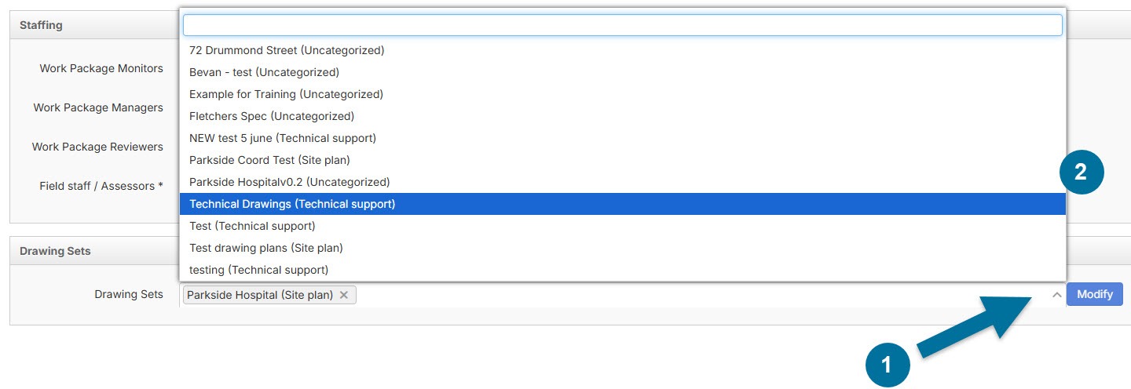
Task: Click the Staffing panel header
Action: 41,25
